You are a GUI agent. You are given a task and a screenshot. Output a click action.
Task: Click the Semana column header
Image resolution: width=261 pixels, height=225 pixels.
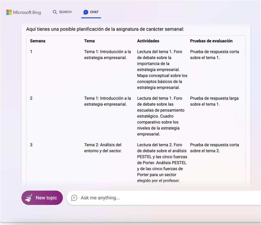pyautogui.click(x=38, y=41)
